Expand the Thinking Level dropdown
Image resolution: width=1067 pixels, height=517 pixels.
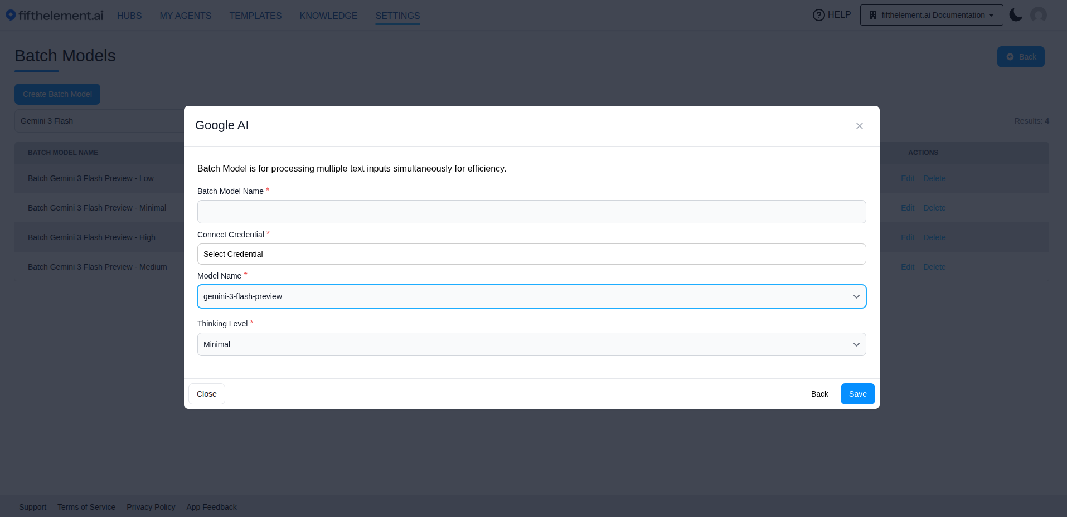click(532, 344)
